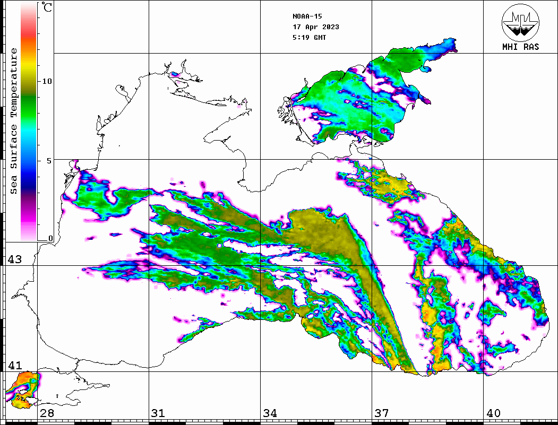
Task: Click the '0' tick on the color scale
Action: pyautogui.click(x=50, y=238)
